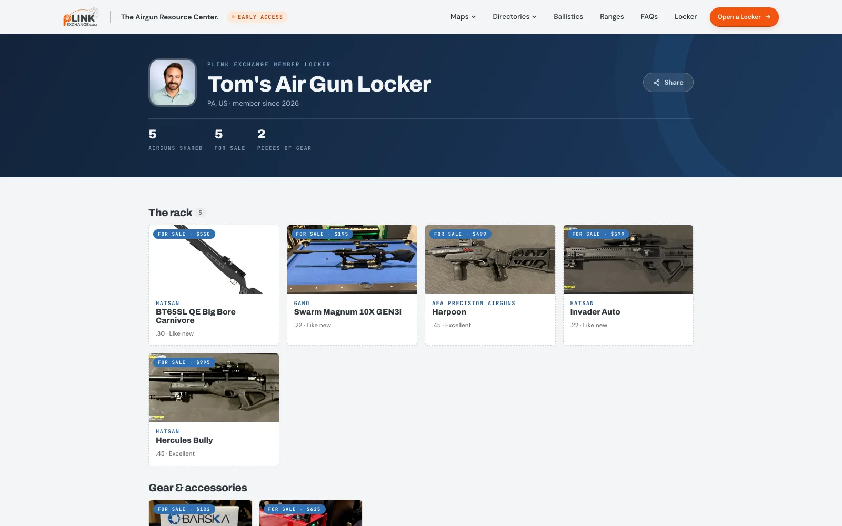Screen dimensions: 842x526
Task: Click '.30 · Like new' spec text
Action: coord(175,333)
